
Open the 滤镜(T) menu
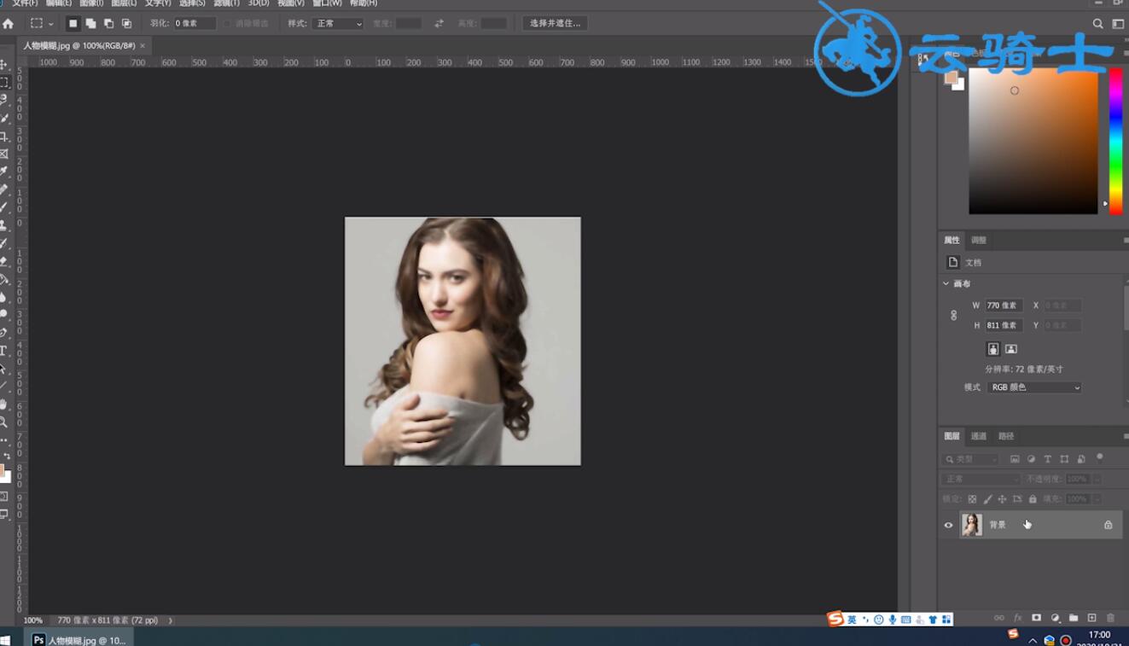point(226,3)
